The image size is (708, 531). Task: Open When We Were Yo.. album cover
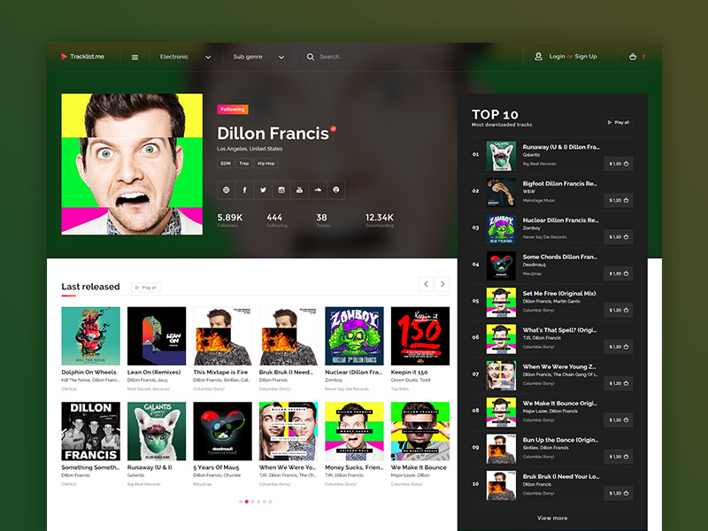coord(289,431)
